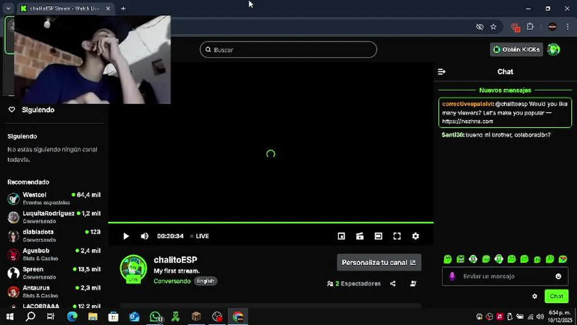The height and width of the screenshot is (325, 577).
Task: Open LuquitaRodriguez recommended channel
Action: (x=54, y=217)
